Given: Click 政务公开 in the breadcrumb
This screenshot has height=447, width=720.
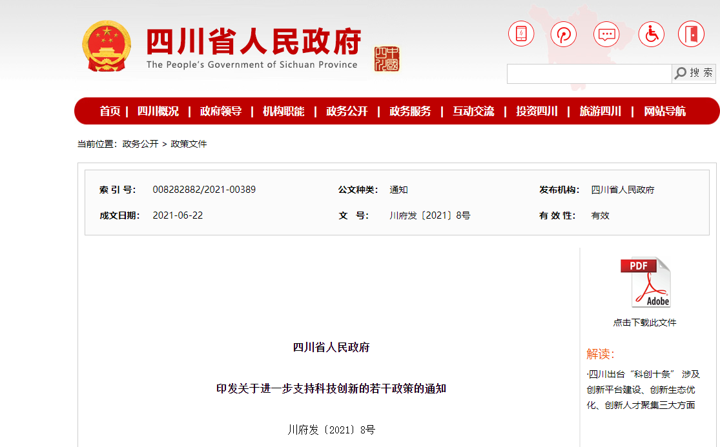Looking at the screenshot, I should click(x=140, y=144).
